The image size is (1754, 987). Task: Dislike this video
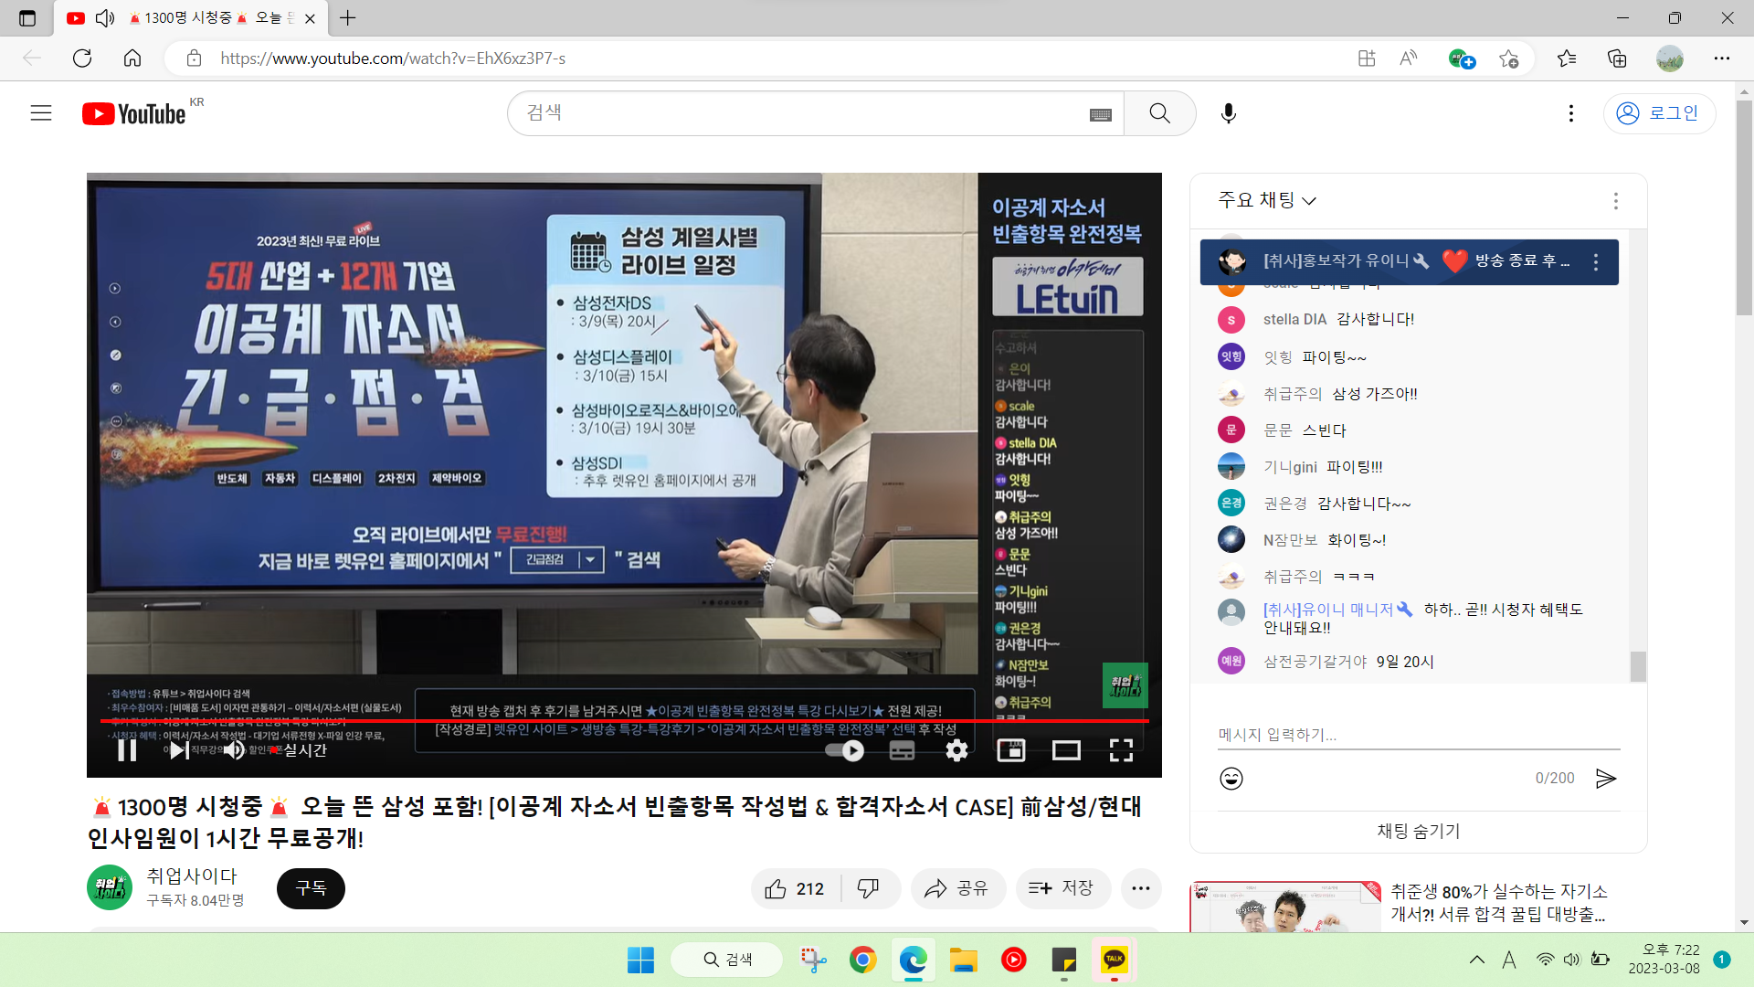(x=868, y=888)
